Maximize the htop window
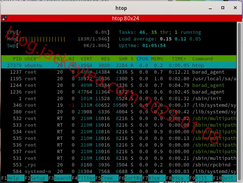 tap(223, 8)
